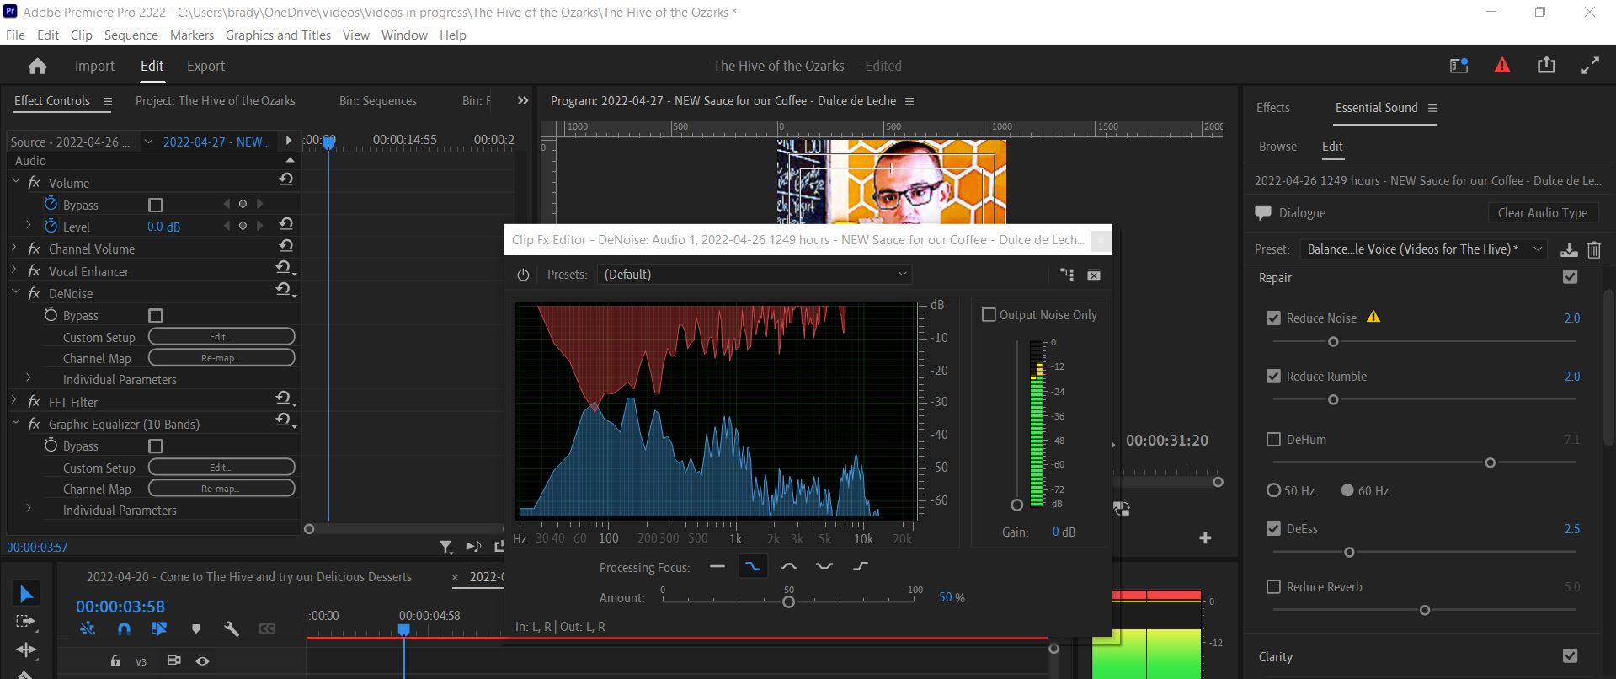Expand the FFT Filter effect
Screen dimensions: 1616x679
point(13,401)
